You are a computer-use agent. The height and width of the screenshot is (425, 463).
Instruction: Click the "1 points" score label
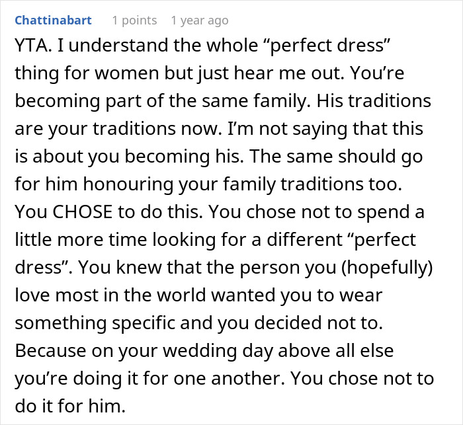134,20
